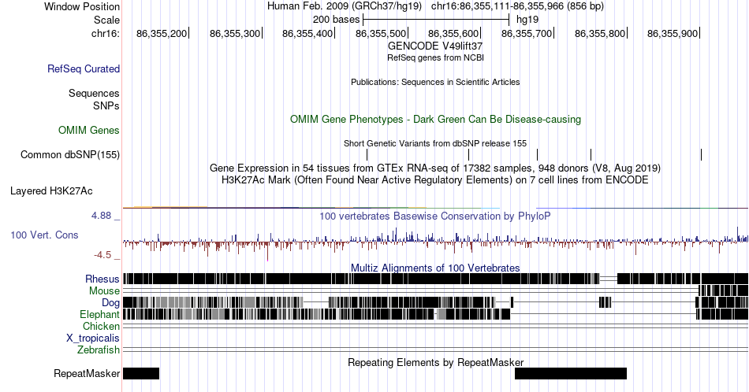Click the 86,355,700 ruler position
The width and height of the screenshot is (749, 392).
pos(527,33)
